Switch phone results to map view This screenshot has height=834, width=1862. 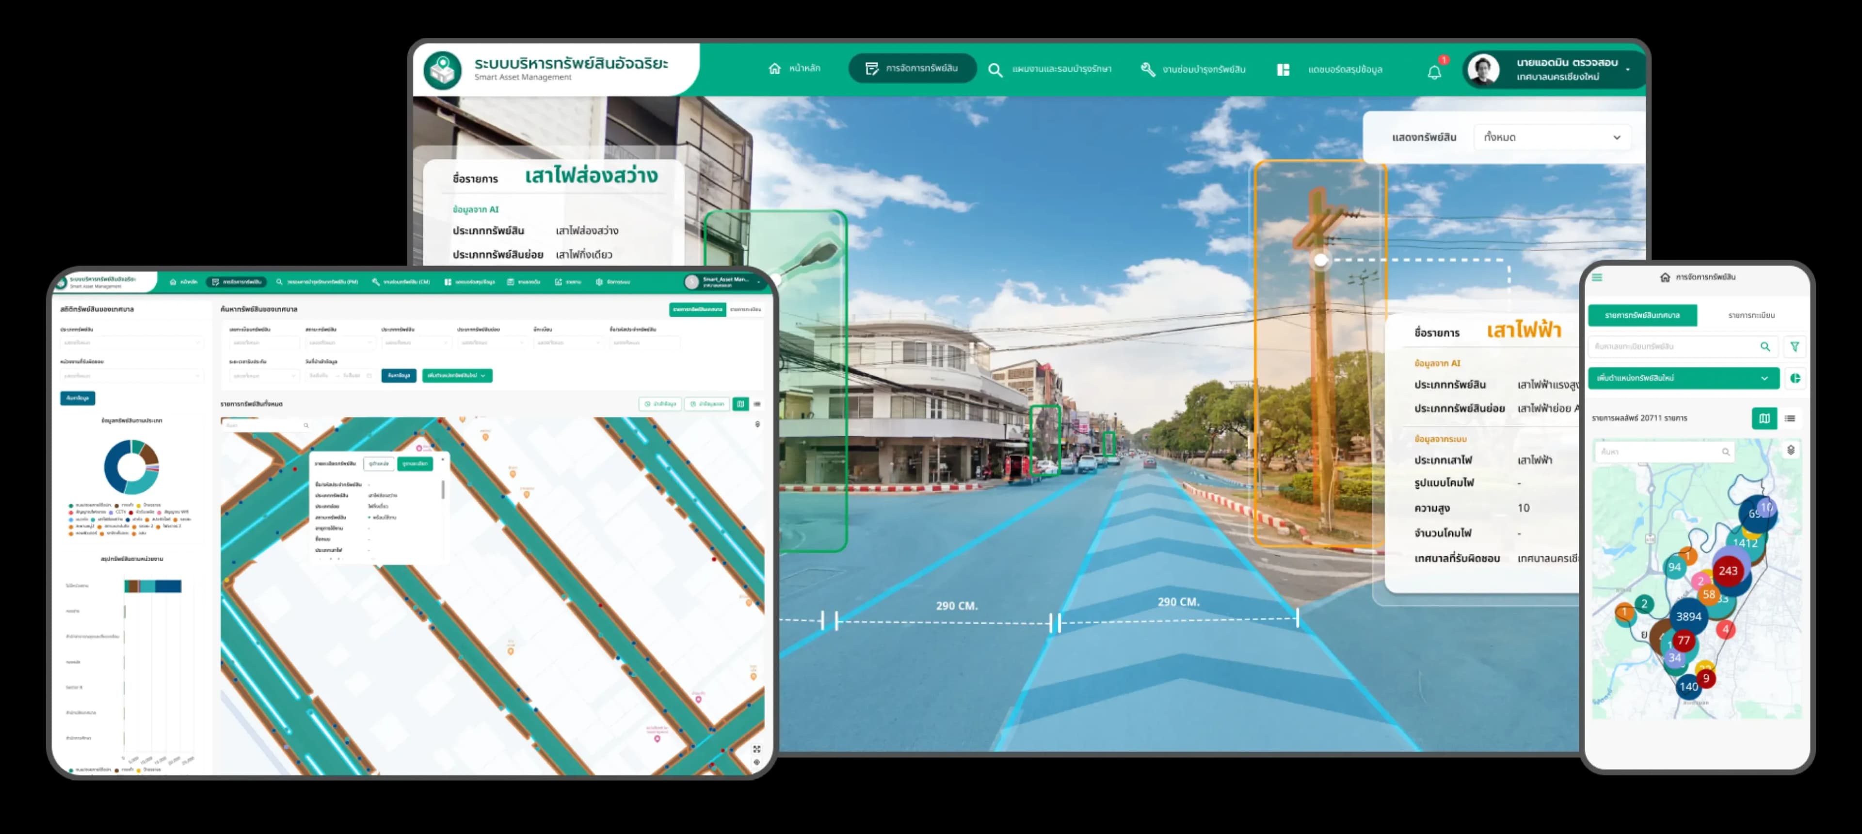tap(1765, 418)
